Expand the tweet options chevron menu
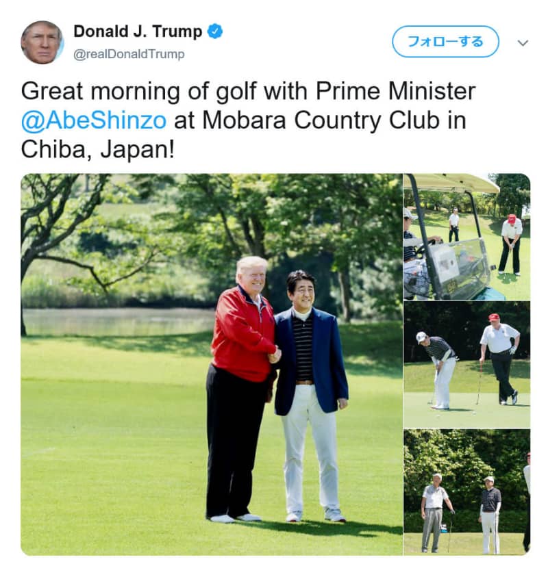Image resolution: width=548 pixels, height=566 pixels. tap(523, 42)
